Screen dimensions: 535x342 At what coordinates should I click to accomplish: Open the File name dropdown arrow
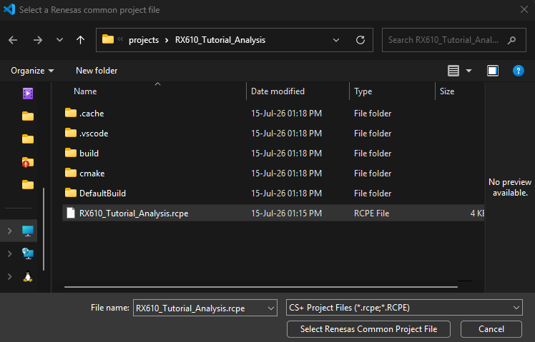coord(271,308)
